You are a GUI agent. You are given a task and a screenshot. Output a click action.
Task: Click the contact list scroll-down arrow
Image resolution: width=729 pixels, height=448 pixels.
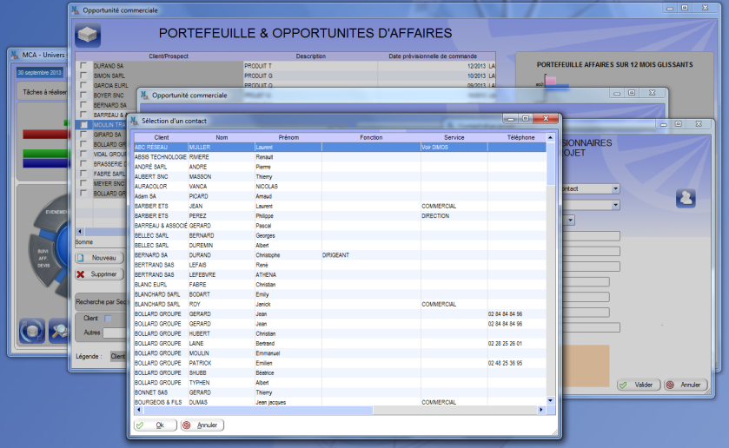pos(551,400)
